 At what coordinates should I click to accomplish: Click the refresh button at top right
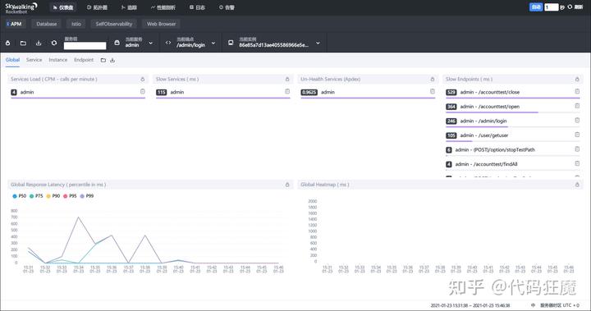(575, 7)
